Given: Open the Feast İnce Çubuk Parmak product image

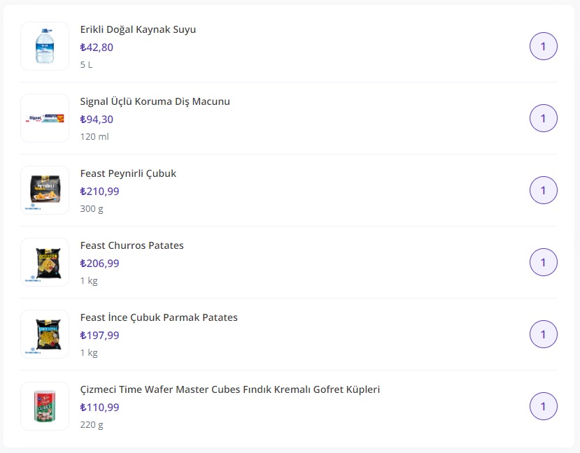Looking at the screenshot, I should [x=45, y=334].
